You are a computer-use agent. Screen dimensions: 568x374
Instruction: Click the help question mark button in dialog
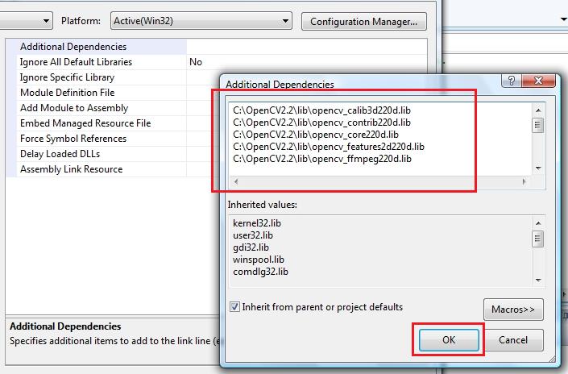pyautogui.click(x=511, y=81)
